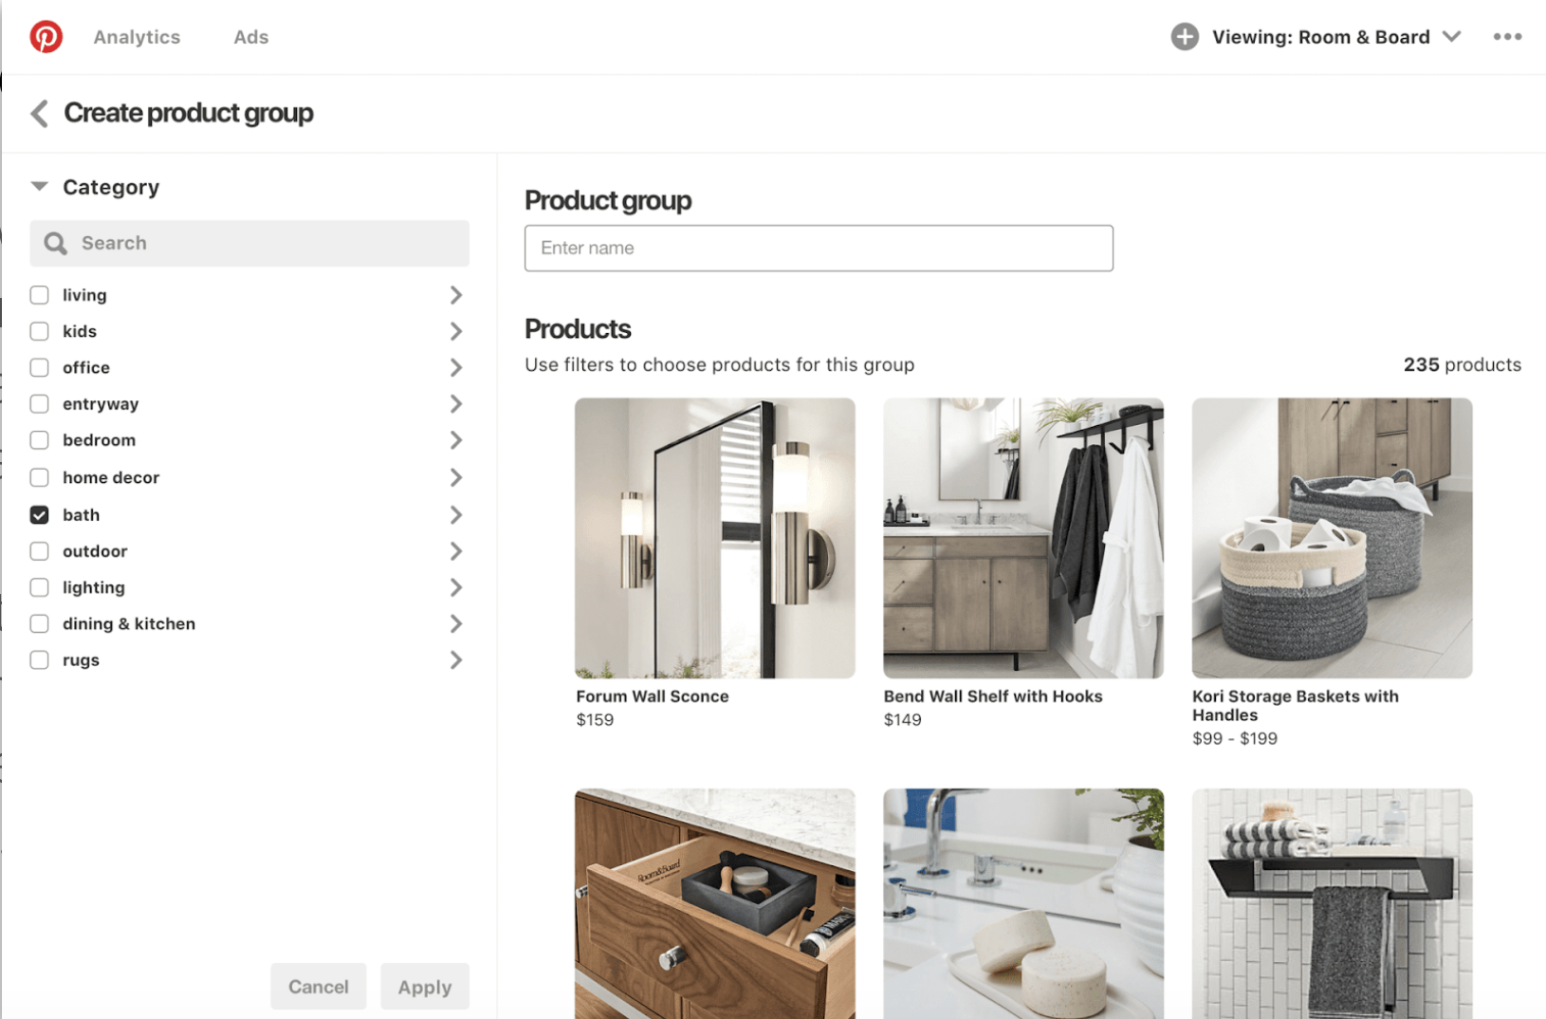Expand the rugs category chevron

[456, 659]
